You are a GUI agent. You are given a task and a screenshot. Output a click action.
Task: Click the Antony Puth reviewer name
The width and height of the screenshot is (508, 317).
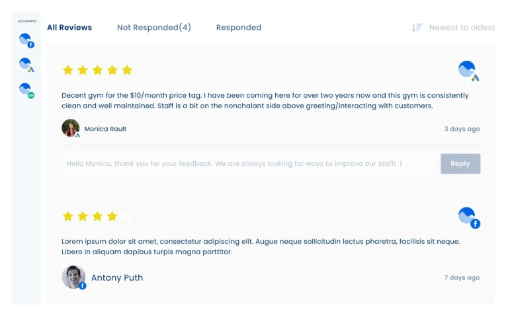pyautogui.click(x=117, y=278)
